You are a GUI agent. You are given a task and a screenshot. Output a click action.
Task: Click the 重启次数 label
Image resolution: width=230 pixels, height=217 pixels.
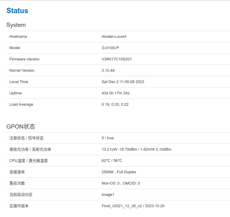tap(17, 183)
